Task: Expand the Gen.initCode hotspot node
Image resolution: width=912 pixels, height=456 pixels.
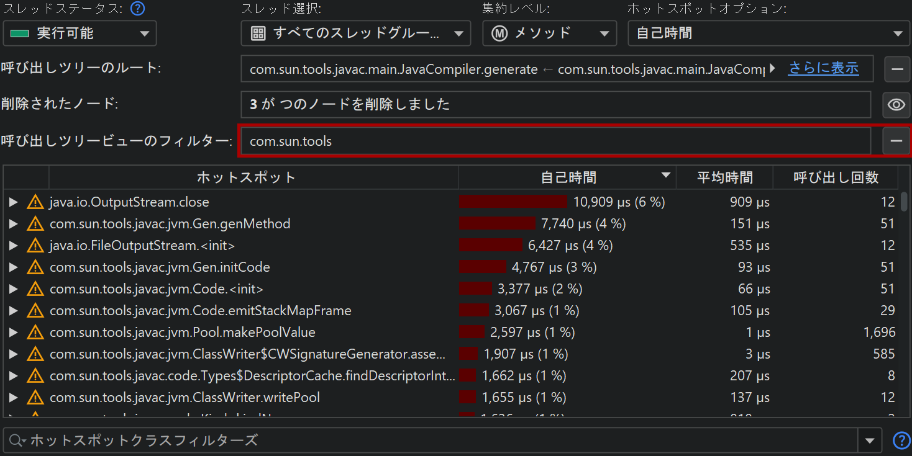Action: [x=13, y=267]
